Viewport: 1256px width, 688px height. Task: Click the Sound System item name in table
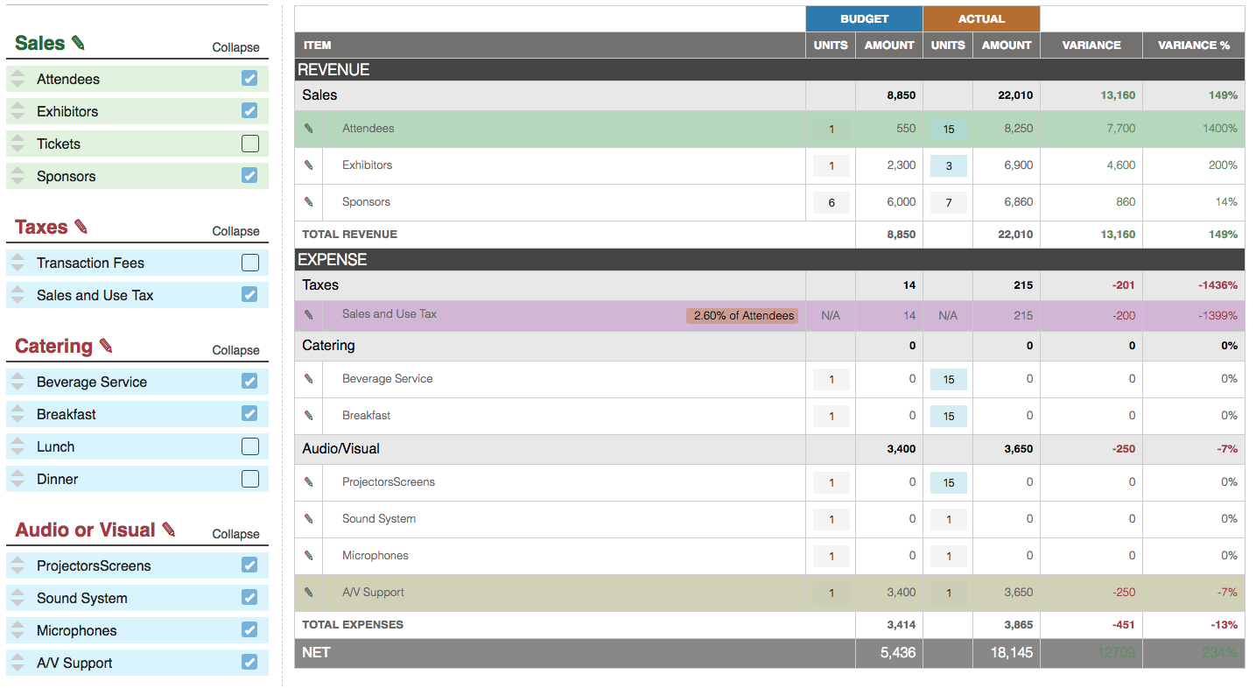click(378, 519)
